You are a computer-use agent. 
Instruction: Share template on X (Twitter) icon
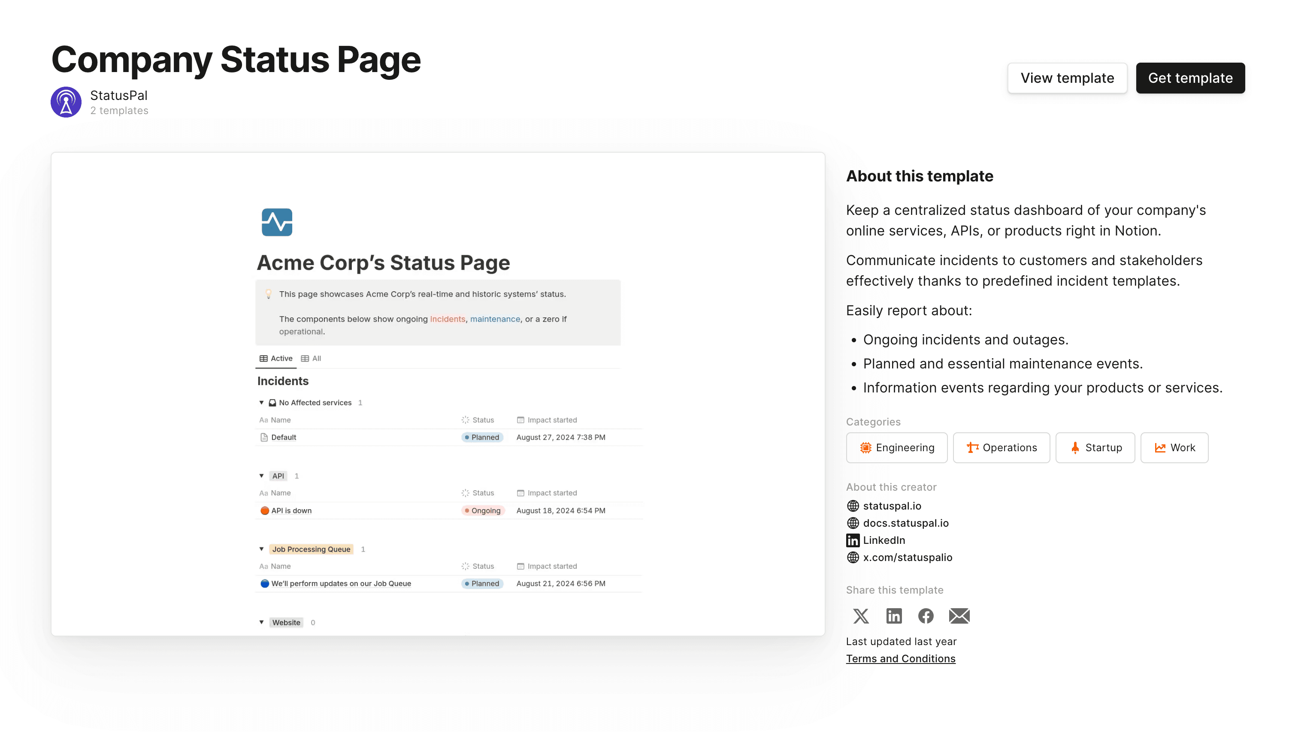[861, 616]
